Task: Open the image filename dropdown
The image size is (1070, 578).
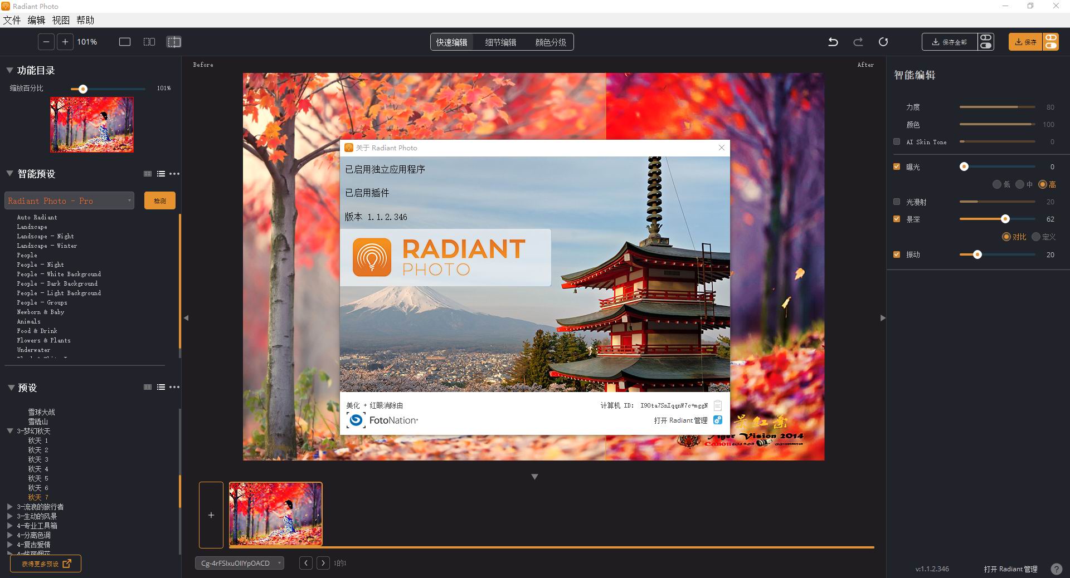Action: (240, 563)
